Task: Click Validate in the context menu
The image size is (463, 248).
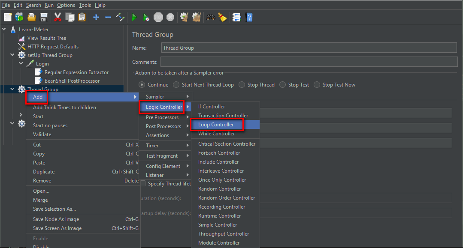Action: [83, 134]
